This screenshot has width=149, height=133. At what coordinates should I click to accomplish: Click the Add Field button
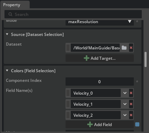click(x=100, y=124)
